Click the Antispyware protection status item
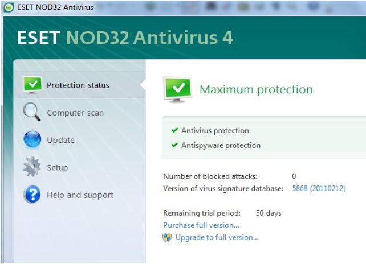 click(221, 145)
